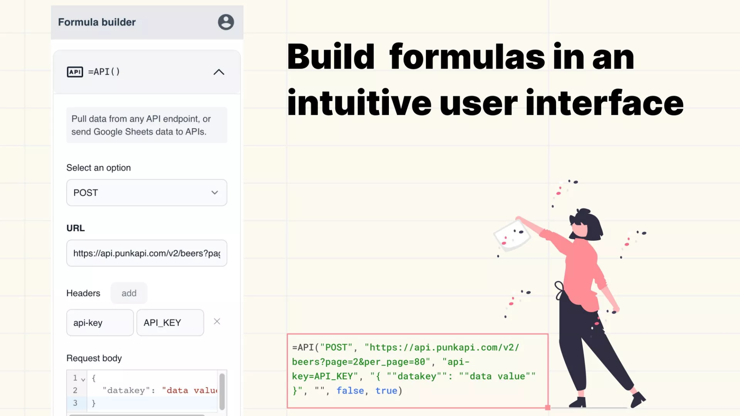Click the API description text box

146,125
